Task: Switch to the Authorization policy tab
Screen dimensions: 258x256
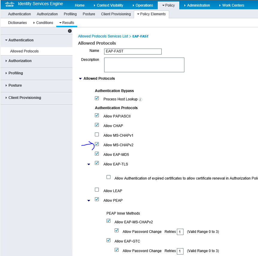Action: [x=47, y=14]
